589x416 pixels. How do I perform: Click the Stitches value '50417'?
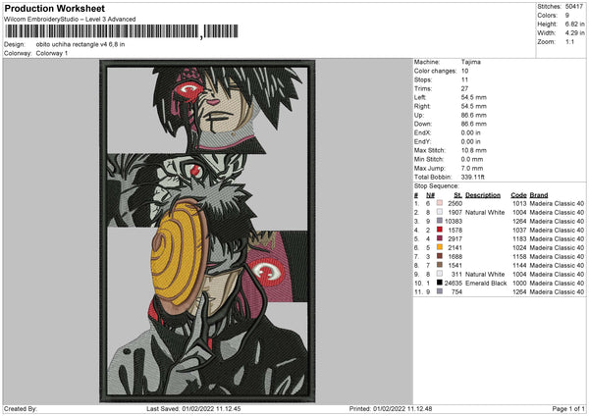tap(574, 7)
